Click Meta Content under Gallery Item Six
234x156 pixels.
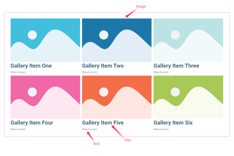[x=161, y=129]
